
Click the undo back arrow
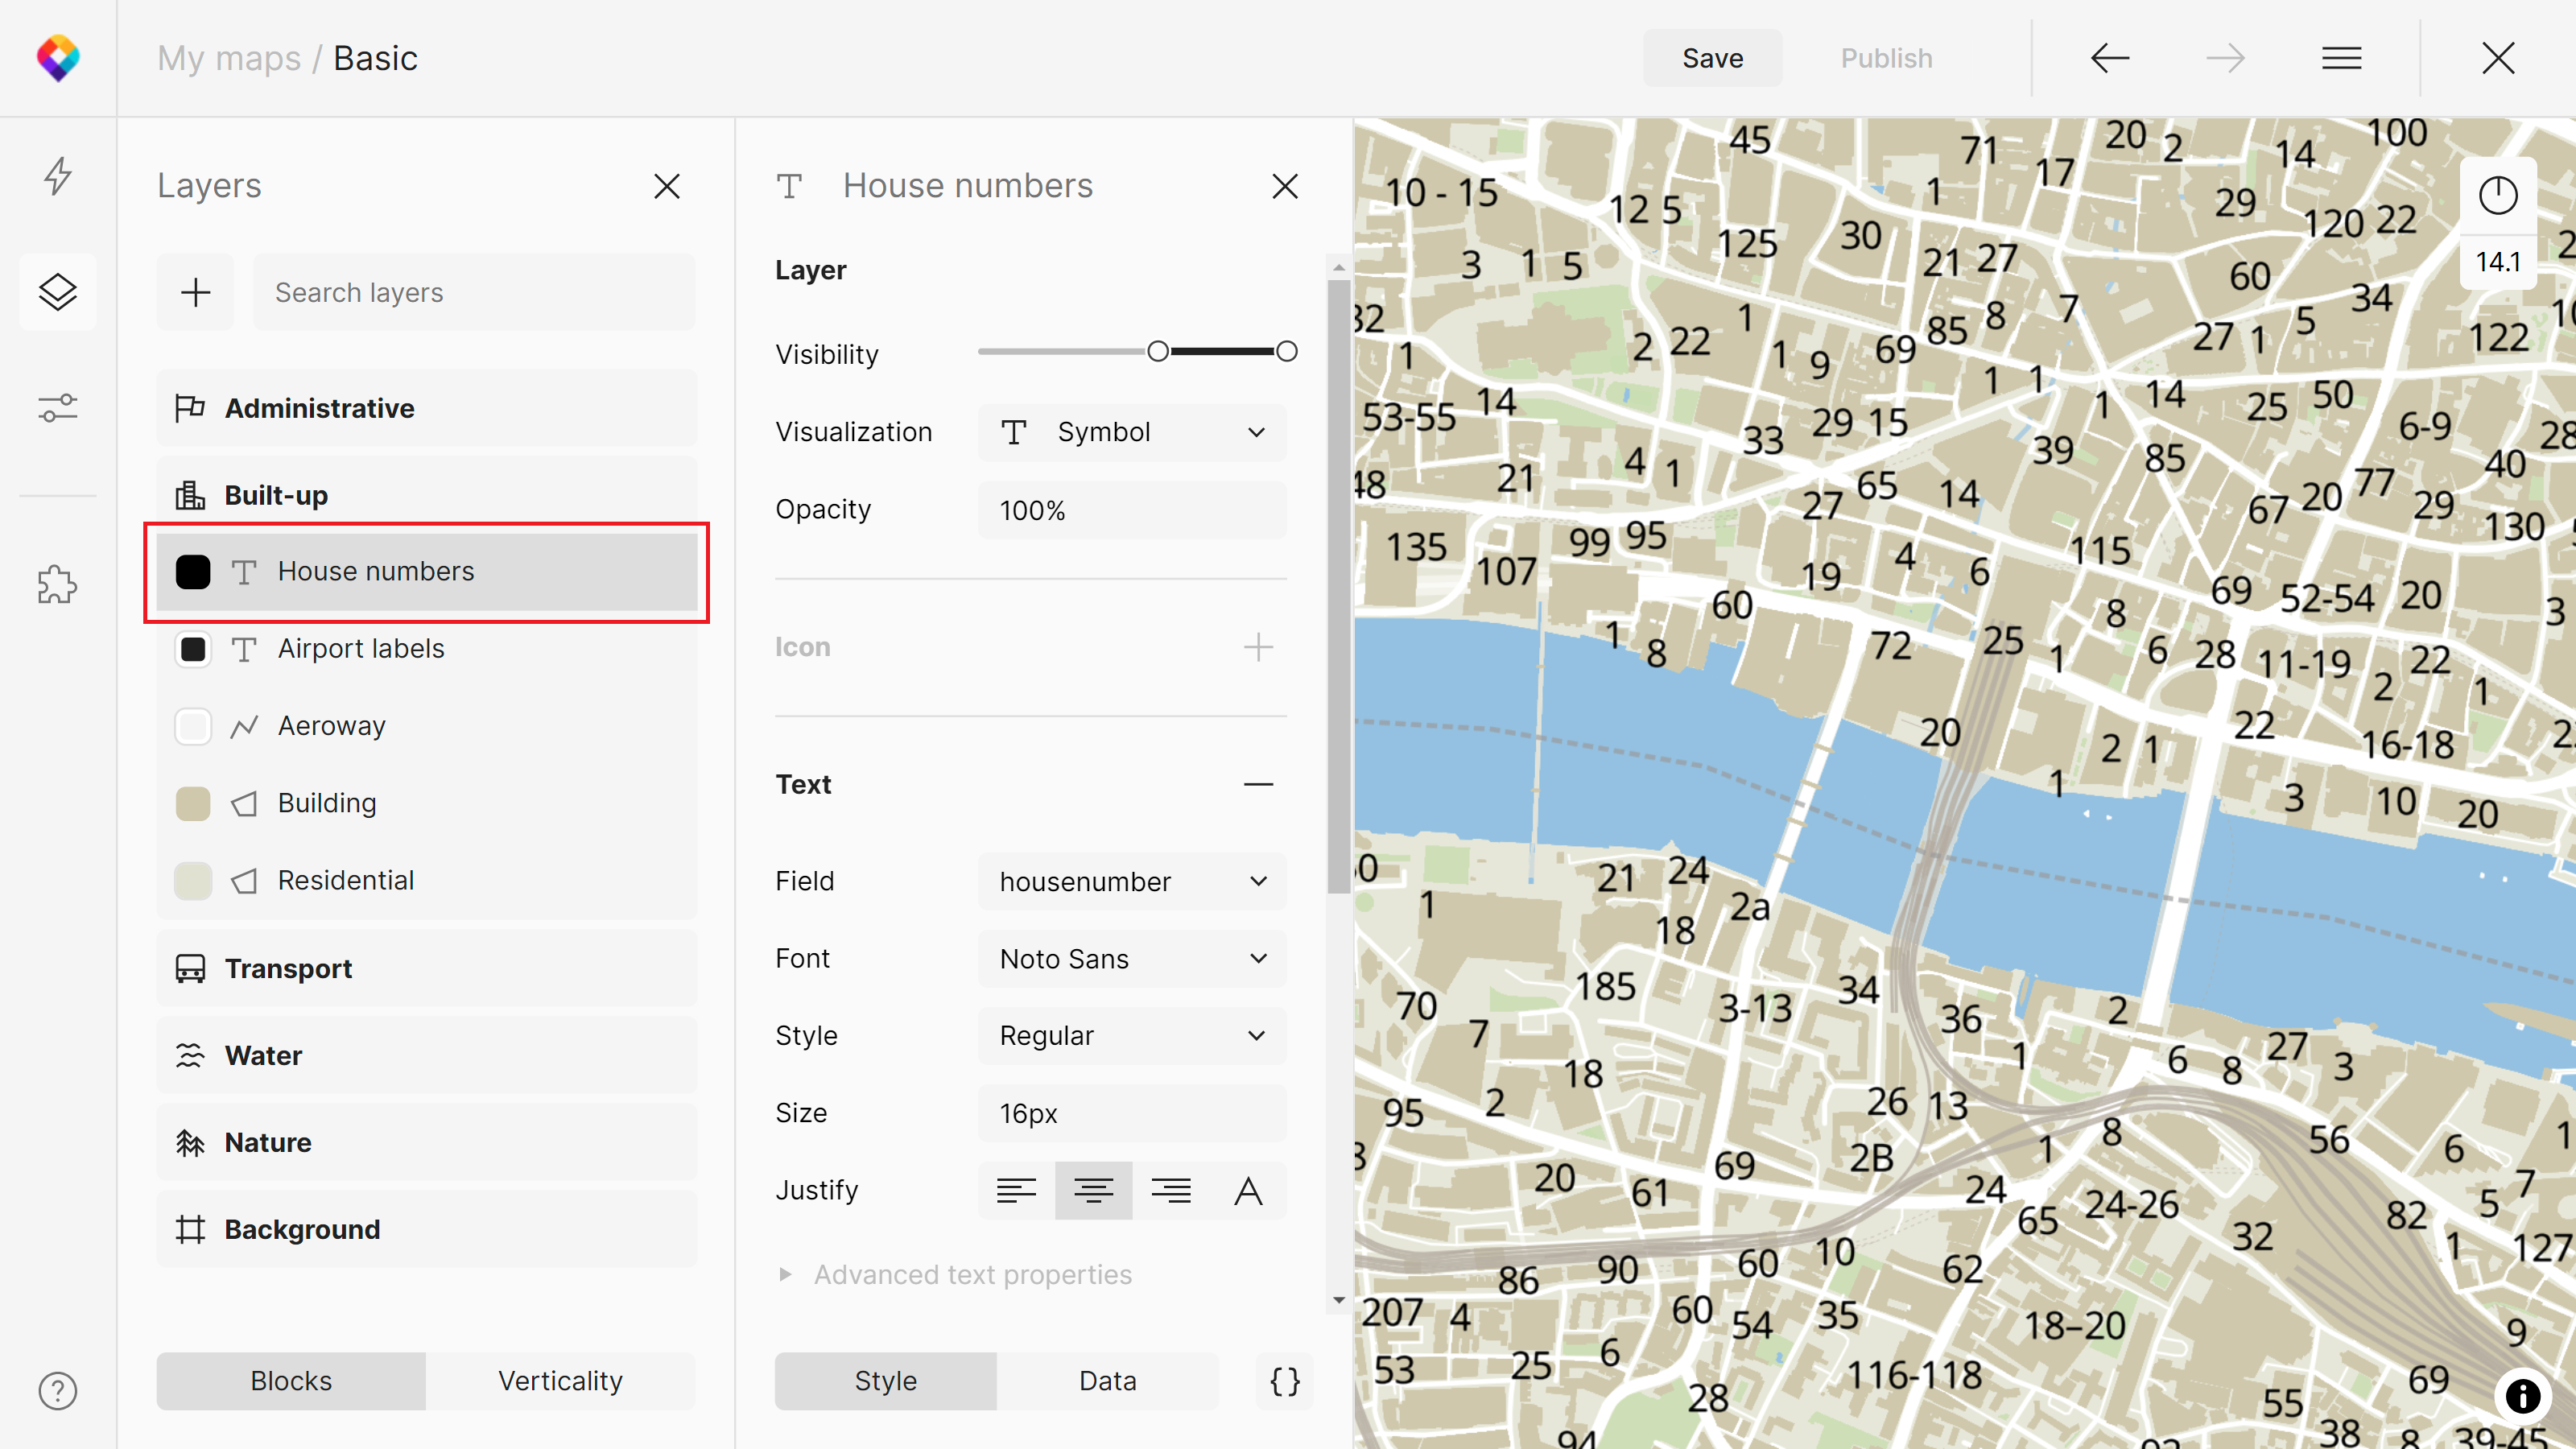(x=2110, y=58)
